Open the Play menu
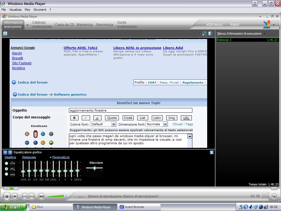281x211 pixels. (27, 10)
